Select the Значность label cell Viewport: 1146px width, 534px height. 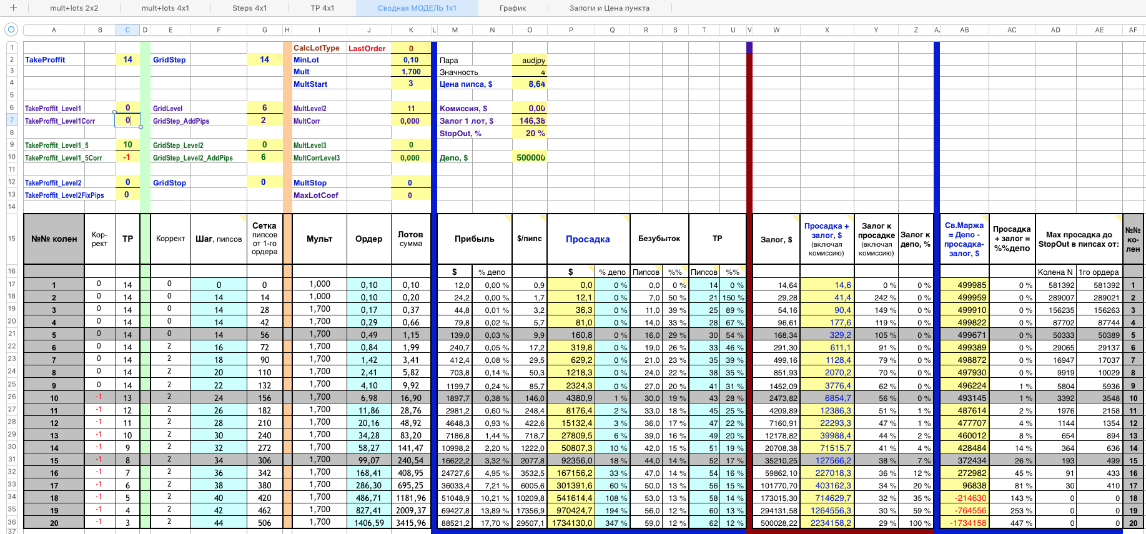click(459, 72)
